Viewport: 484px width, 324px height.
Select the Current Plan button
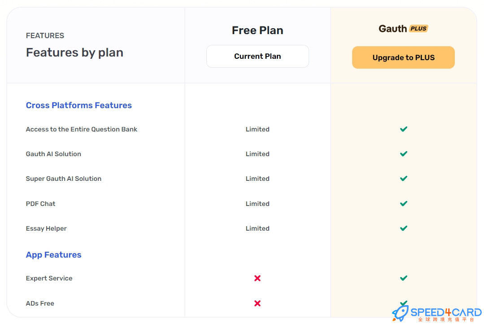pos(257,56)
